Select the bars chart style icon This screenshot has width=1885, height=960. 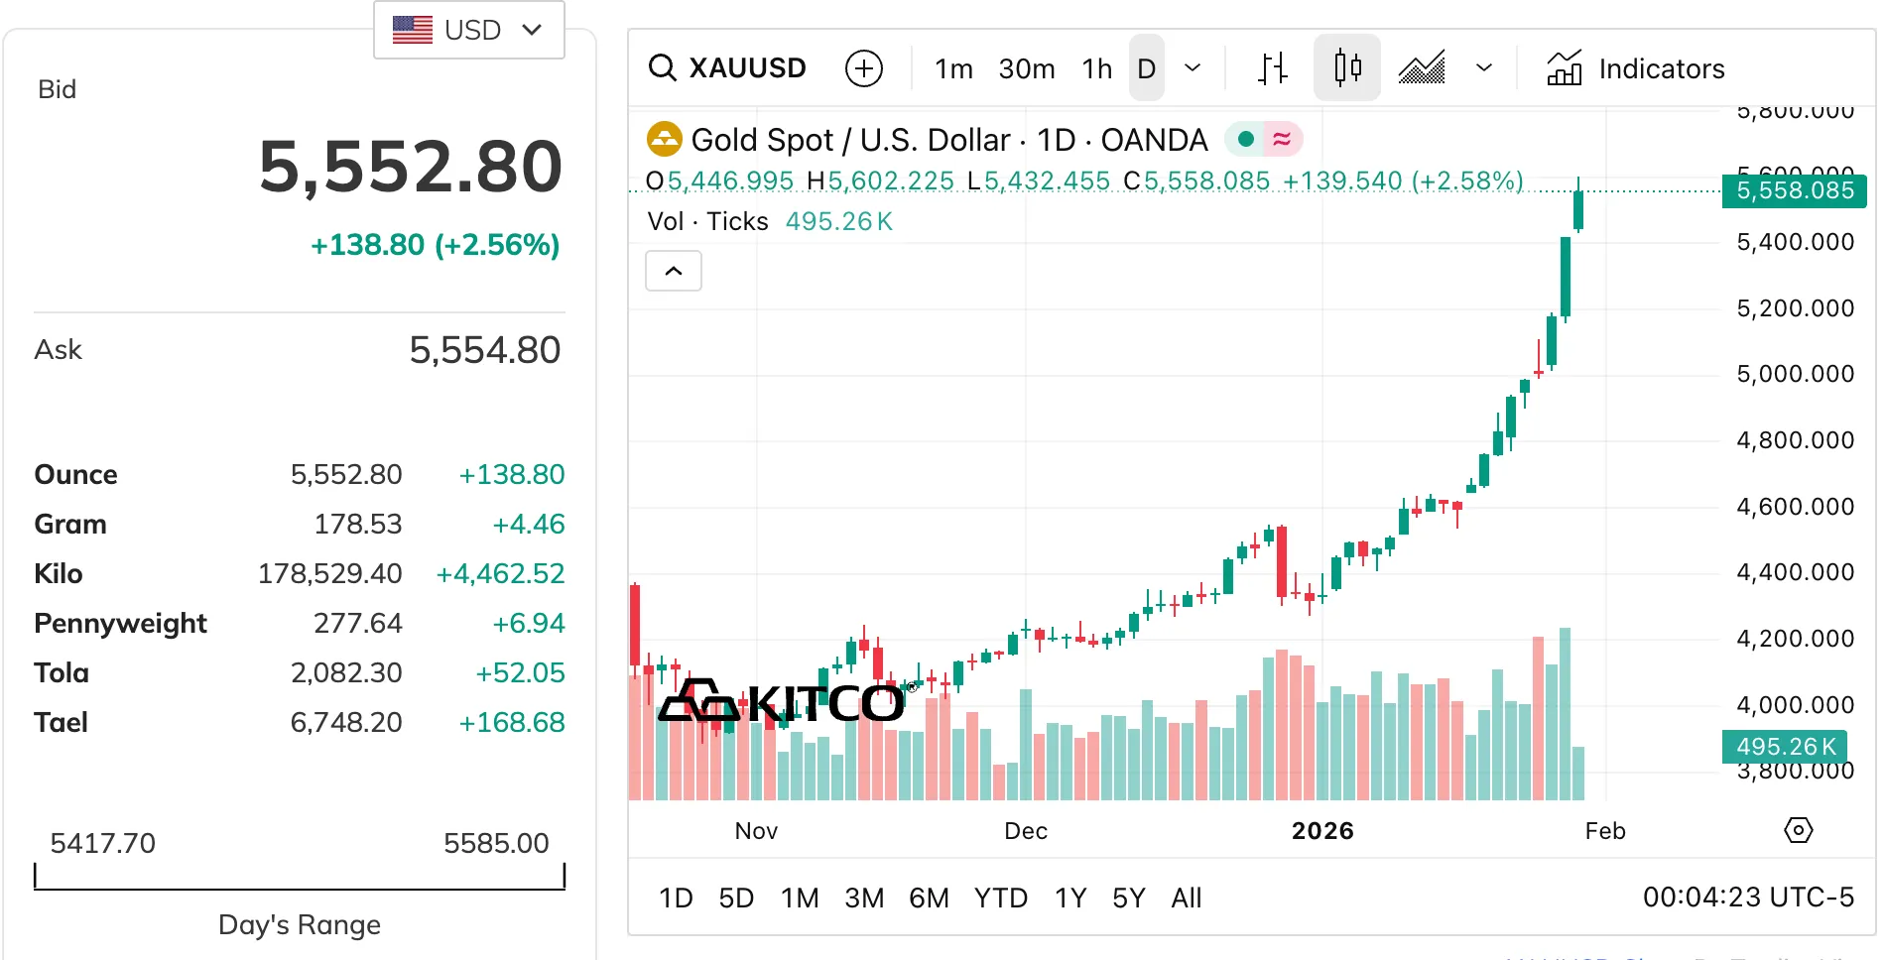pos(1272,68)
